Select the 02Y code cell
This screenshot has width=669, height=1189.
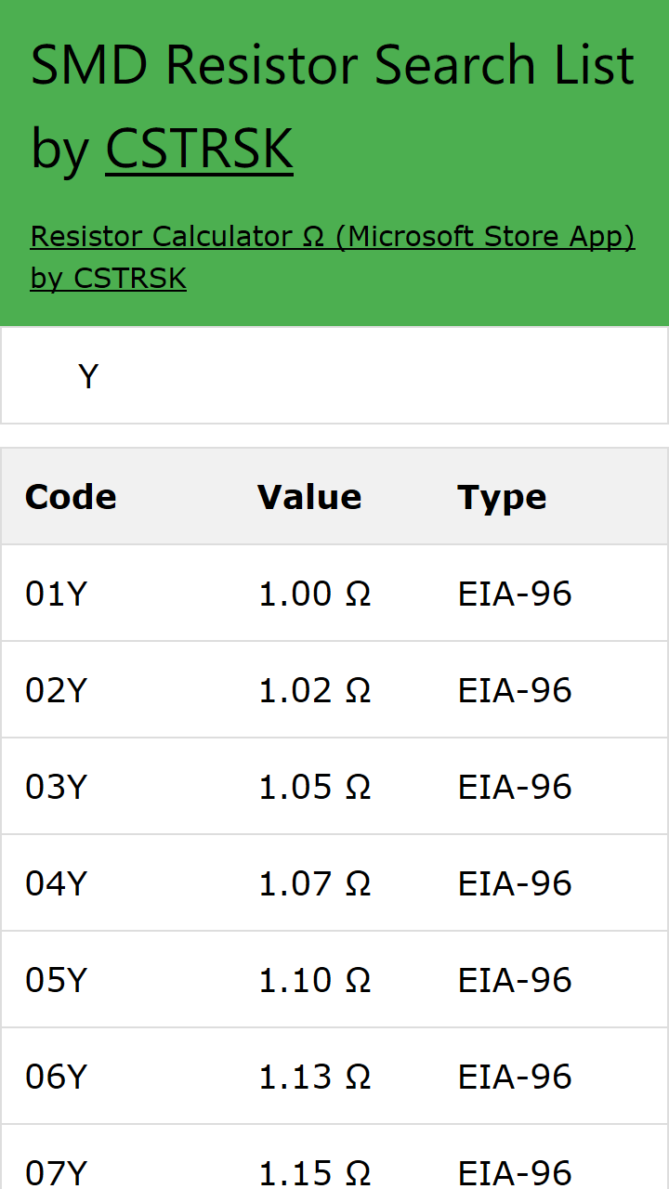[x=56, y=690]
